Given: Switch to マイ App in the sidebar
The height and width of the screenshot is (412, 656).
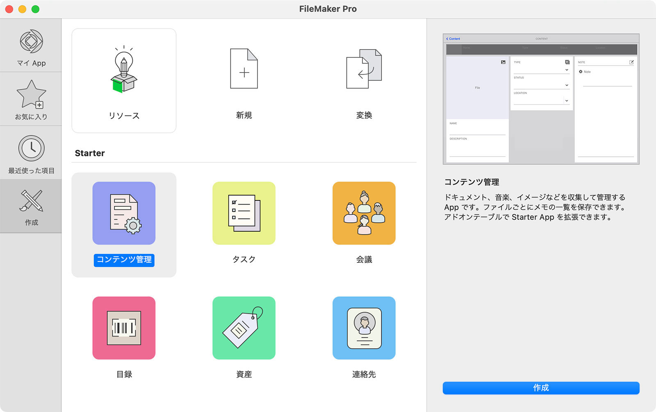Looking at the screenshot, I should point(31,46).
